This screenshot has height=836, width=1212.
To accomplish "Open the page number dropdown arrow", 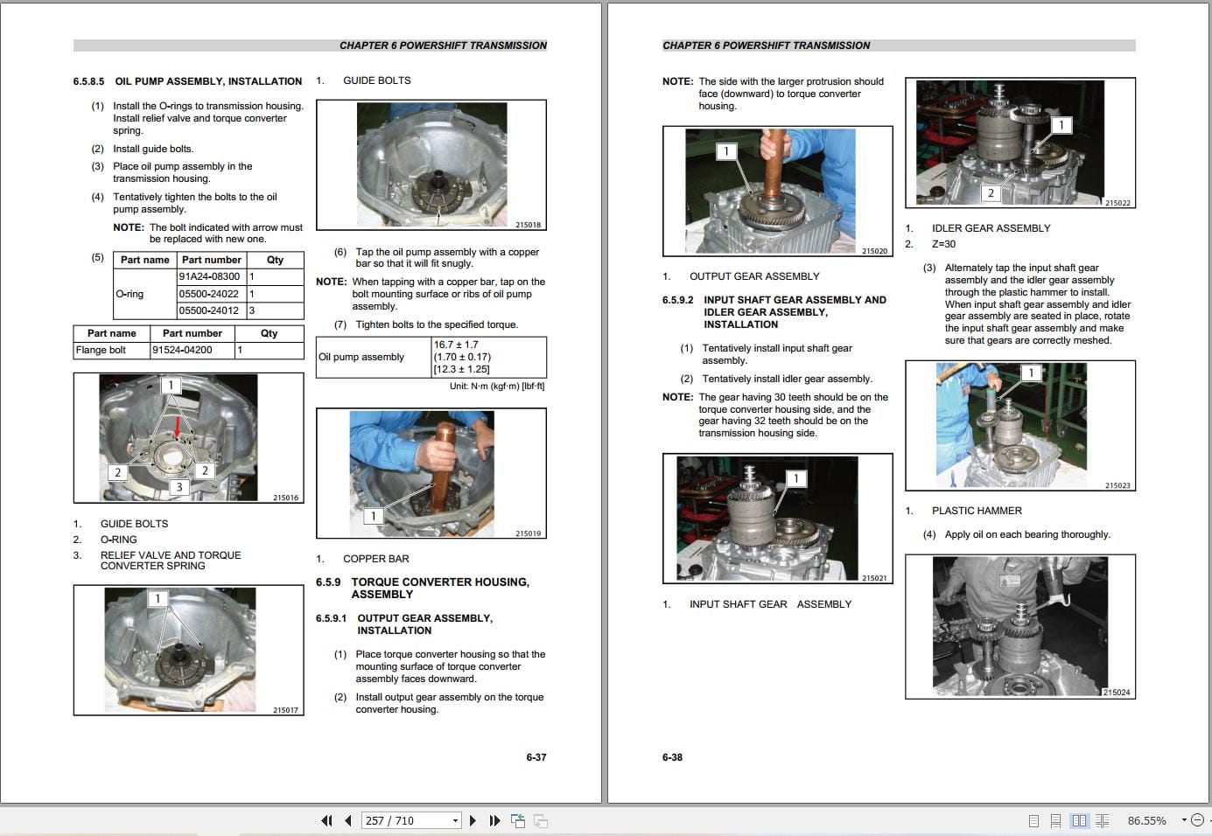I will coord(455,820).
